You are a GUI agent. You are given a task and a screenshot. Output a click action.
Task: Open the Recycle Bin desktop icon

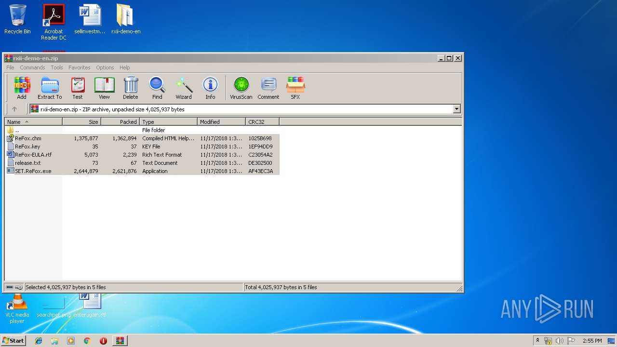pyautogui.click(x=17, y=19)
